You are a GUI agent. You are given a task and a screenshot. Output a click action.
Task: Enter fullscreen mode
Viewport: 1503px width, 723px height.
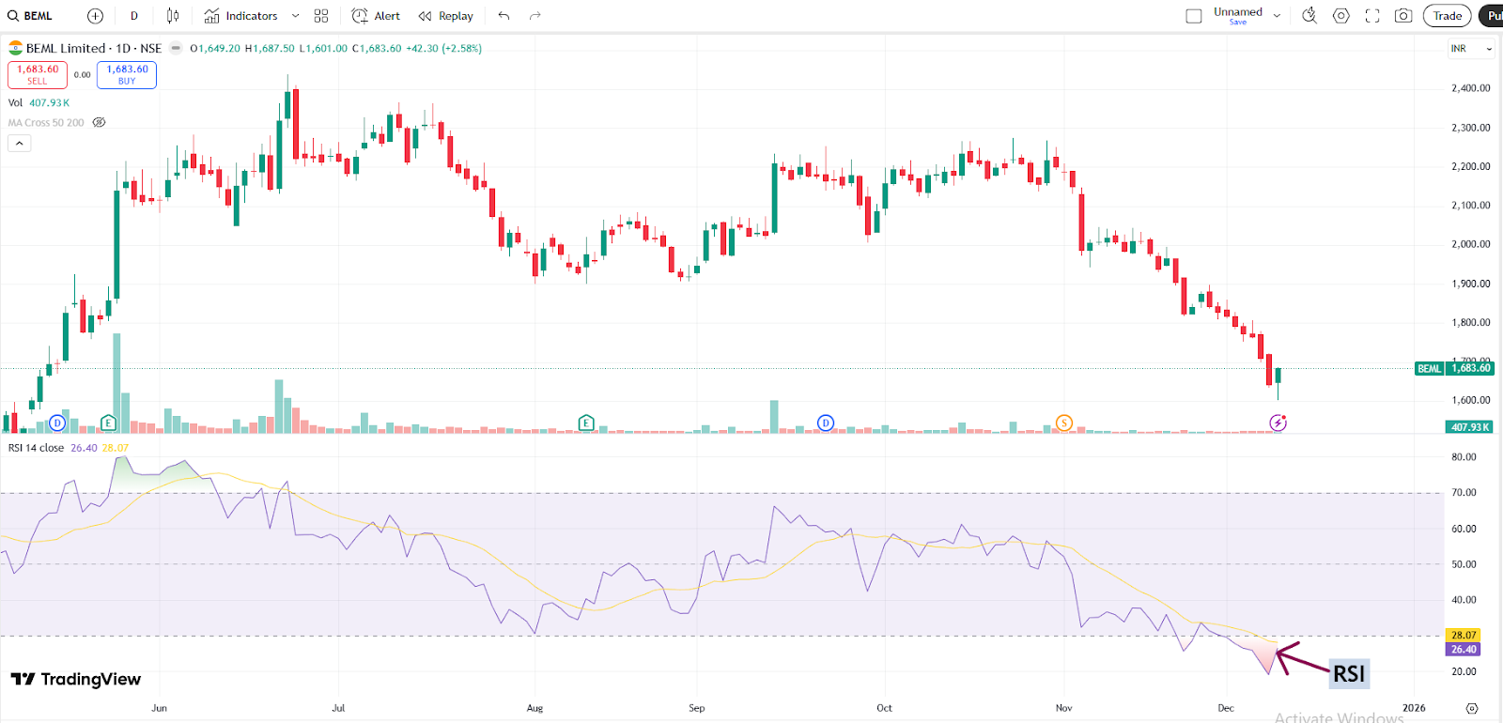tap(1372, 16)
